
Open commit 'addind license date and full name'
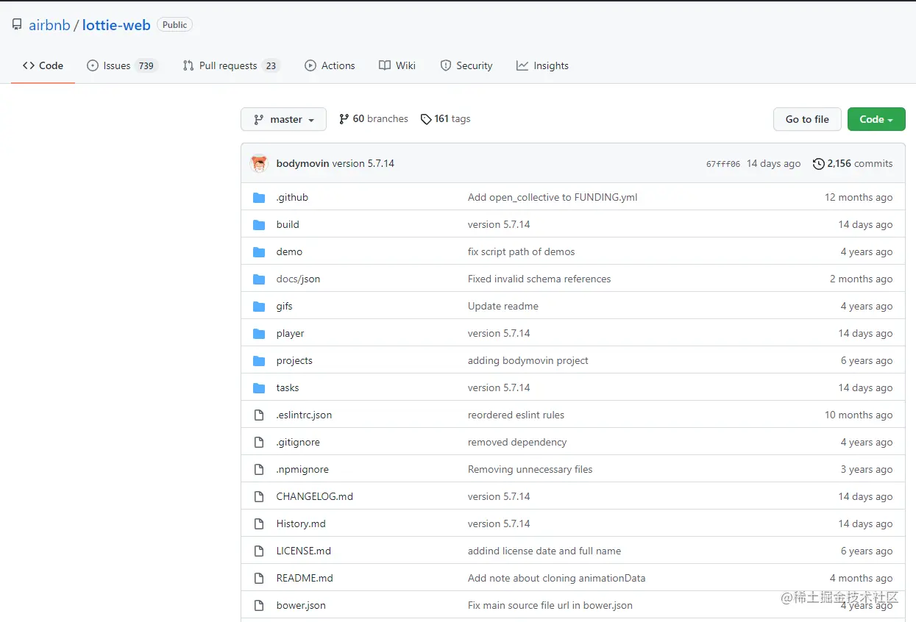click(x=544, y=551)
